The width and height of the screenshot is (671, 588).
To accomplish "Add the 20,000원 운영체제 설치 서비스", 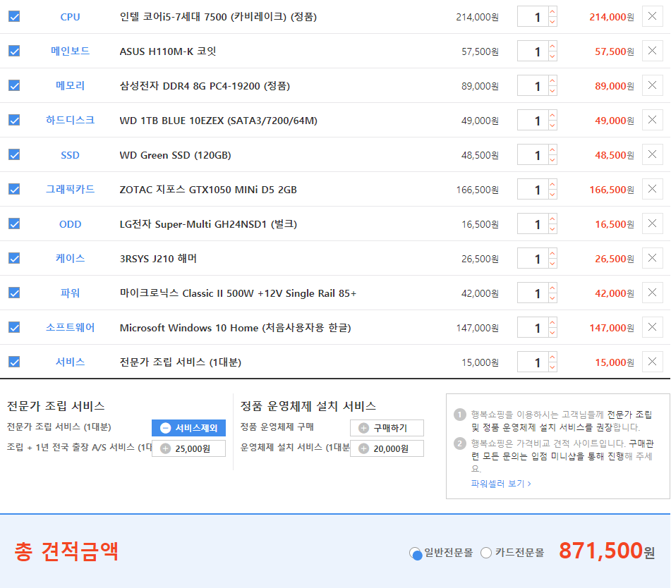I will pyautogui.click(x=387, y=448).
